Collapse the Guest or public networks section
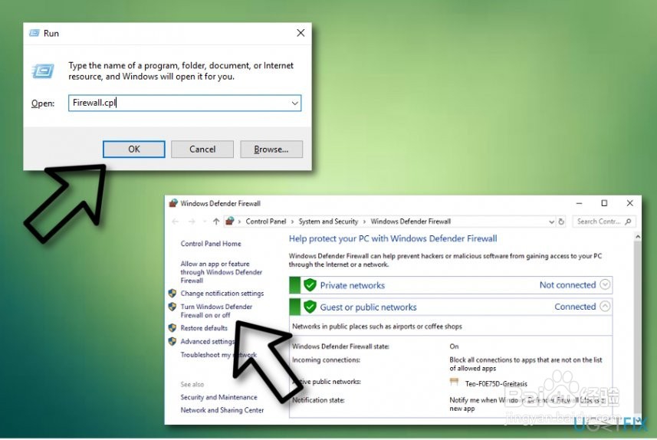 click(605, 307)
